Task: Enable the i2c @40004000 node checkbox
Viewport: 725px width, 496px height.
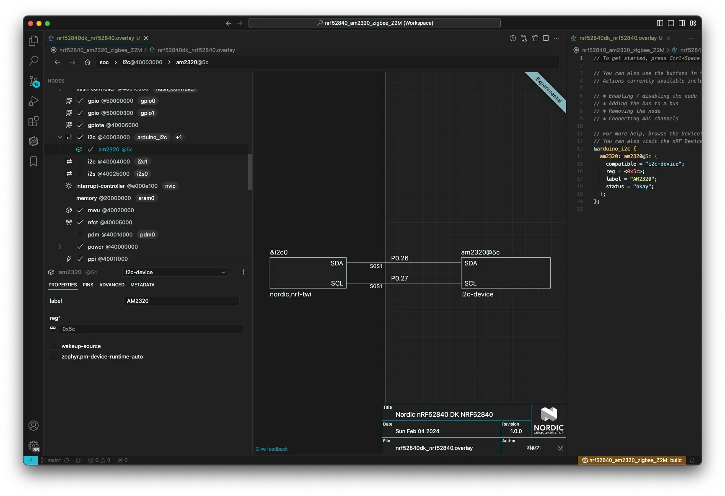Action: click(80, 161)
